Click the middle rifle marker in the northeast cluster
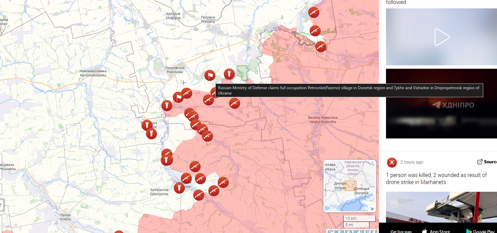Screen dimensions: 497x233 click(x=315, y=31)
